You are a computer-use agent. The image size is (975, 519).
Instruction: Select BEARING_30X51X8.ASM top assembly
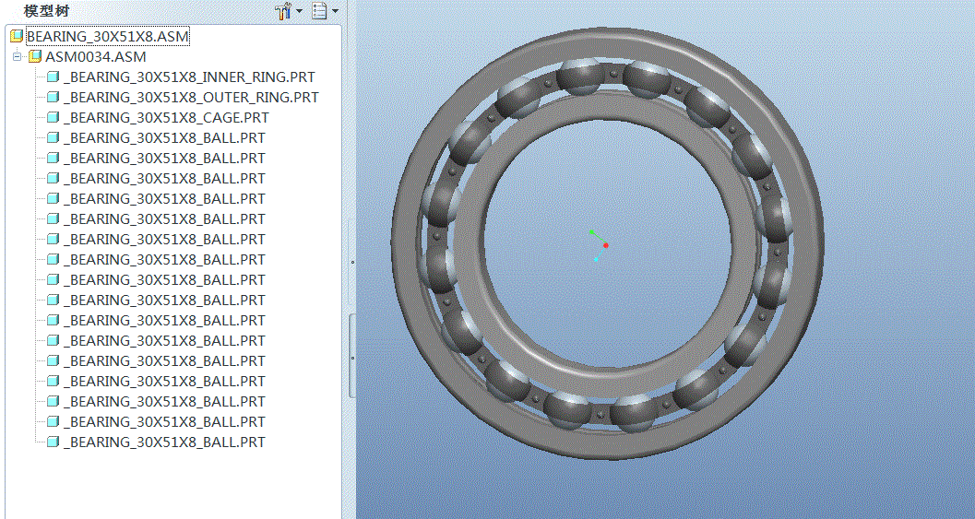point(107,36)
